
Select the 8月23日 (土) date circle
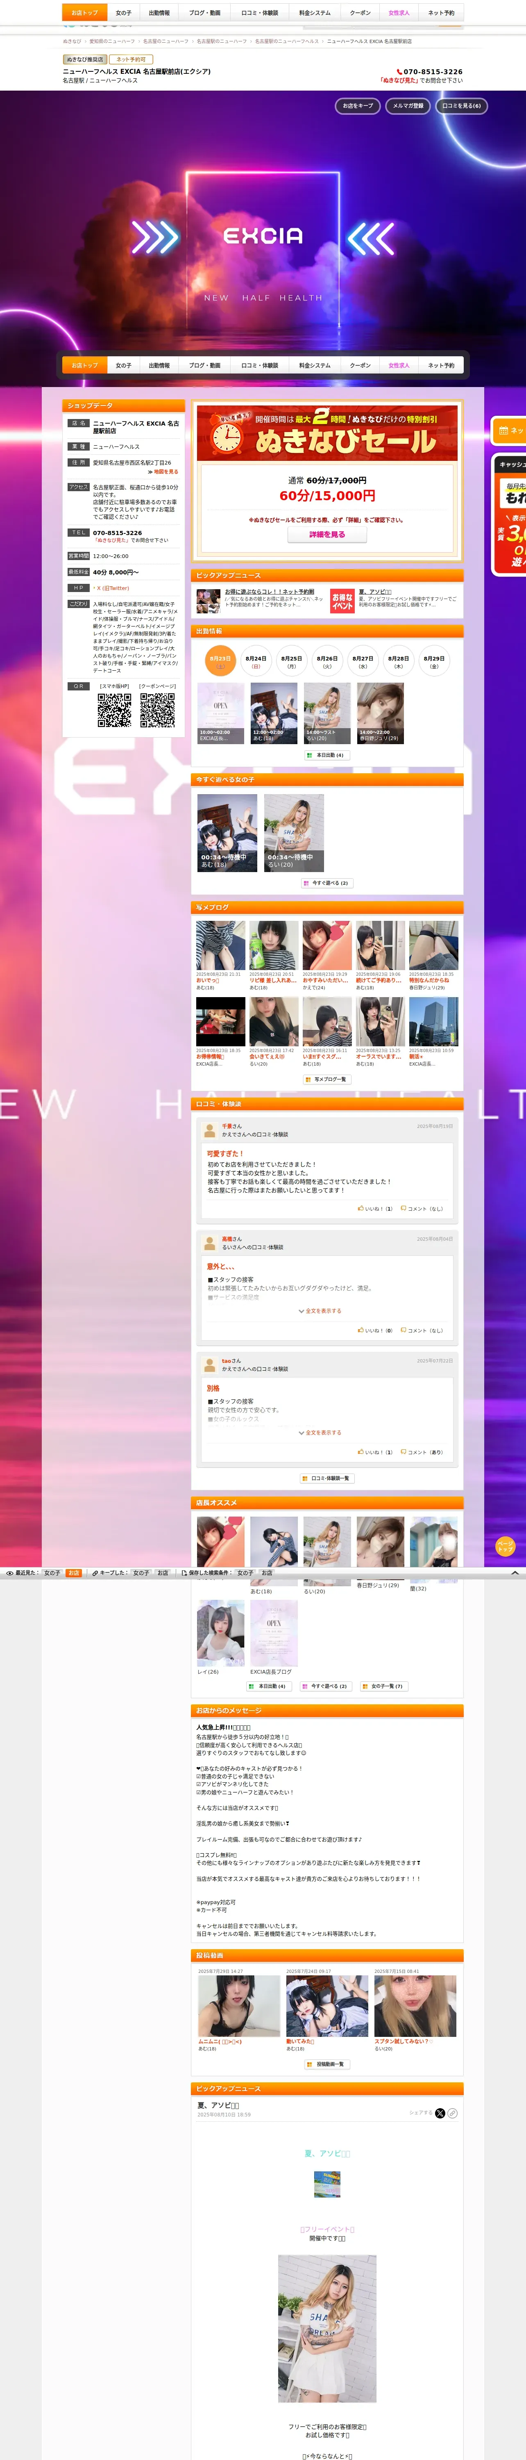point(220,661)
